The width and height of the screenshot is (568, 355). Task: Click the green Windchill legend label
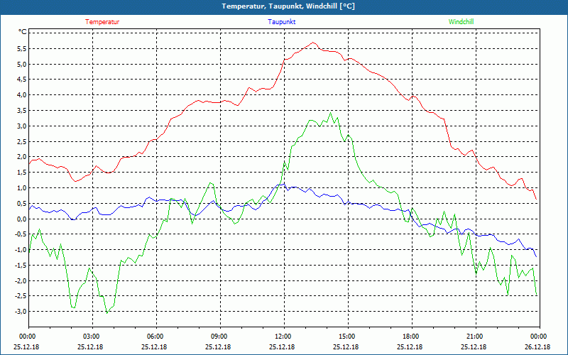[461, 22]
